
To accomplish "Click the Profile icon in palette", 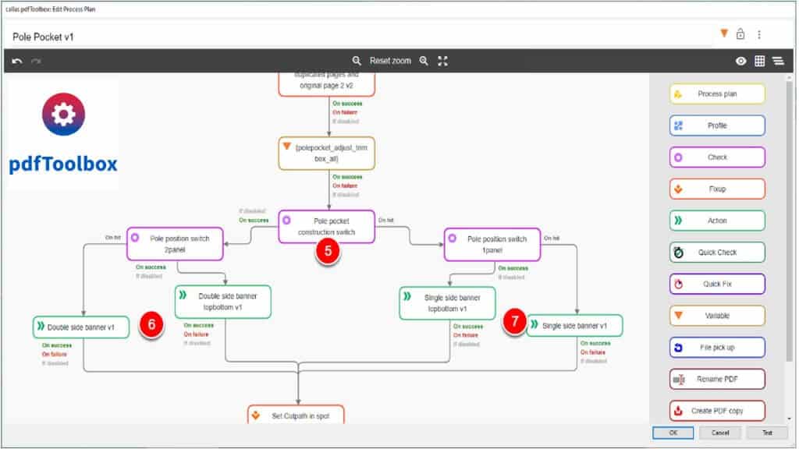I will tap(678, 126).
